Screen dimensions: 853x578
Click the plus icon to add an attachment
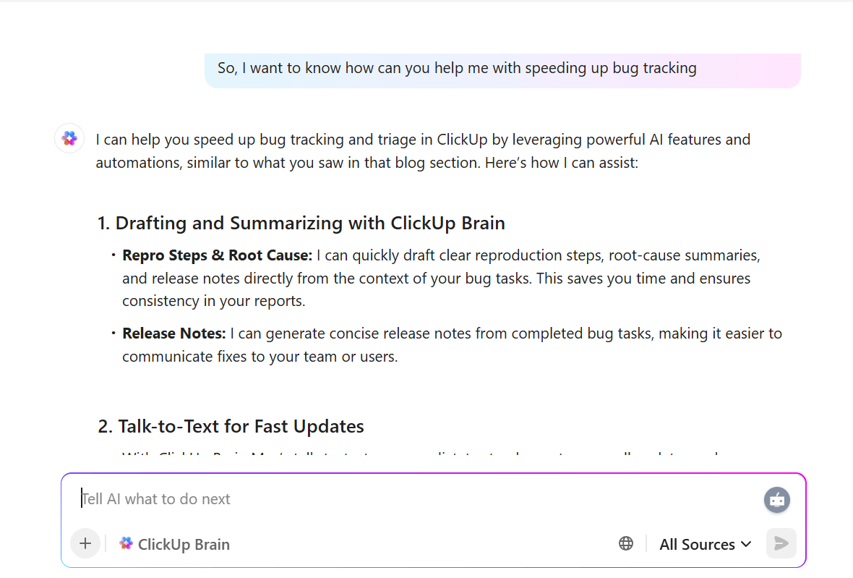(x=85, y=543)
